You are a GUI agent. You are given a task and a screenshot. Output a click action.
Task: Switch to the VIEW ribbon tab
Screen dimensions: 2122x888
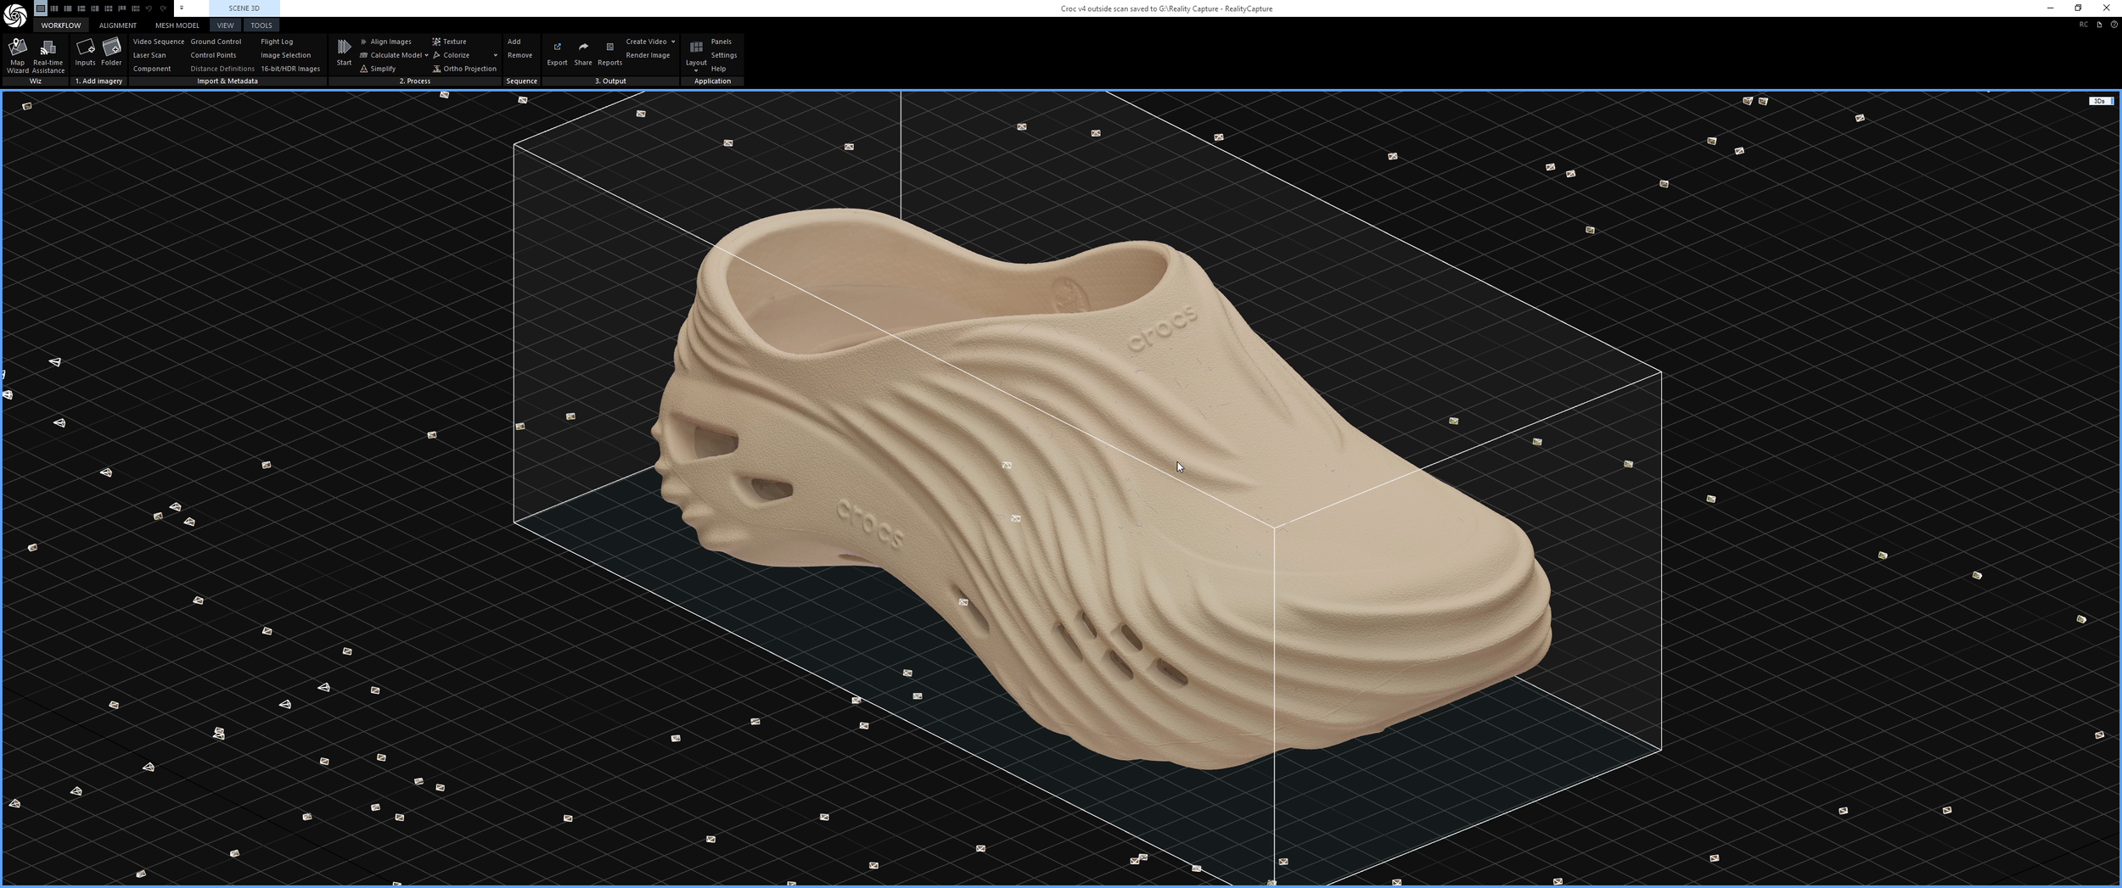(225, 25)
